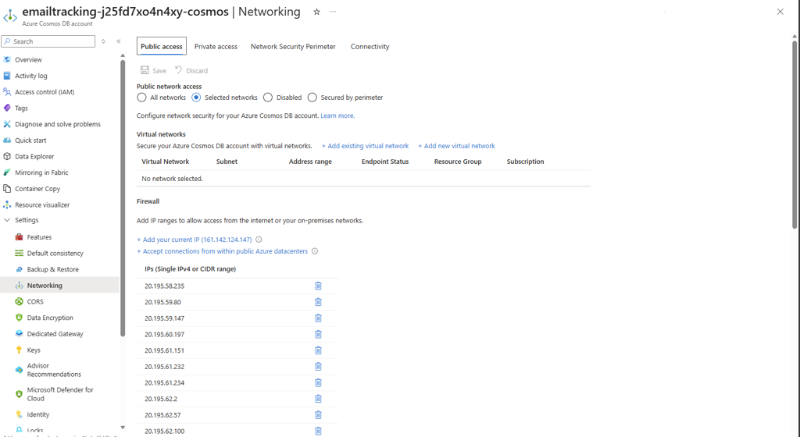This screenshot has width=800, height=437.
Task: Click the Discard button
Action: pos(191,70)
